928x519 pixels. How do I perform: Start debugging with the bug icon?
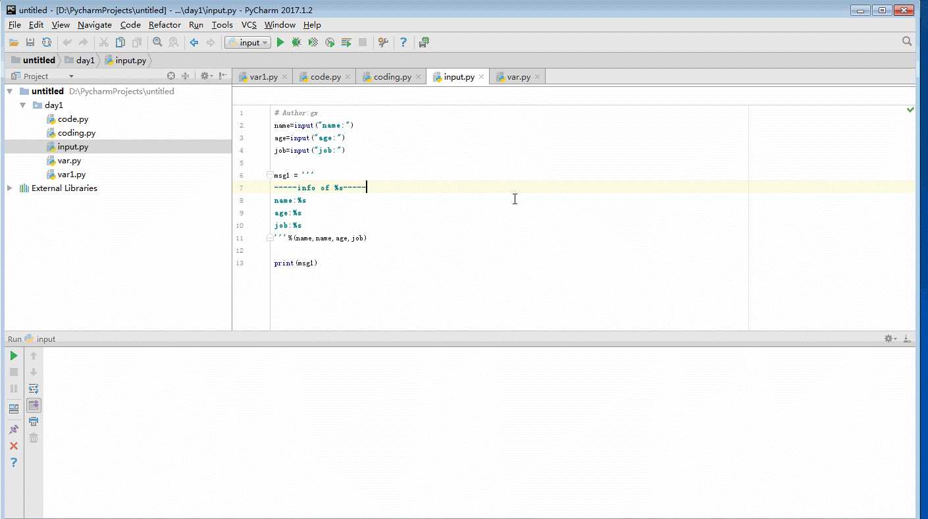pos(297,42)
